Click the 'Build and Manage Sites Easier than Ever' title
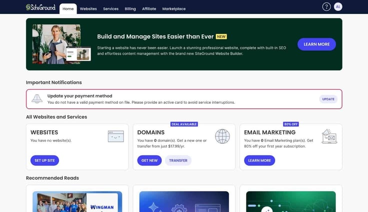Image resolution: width=368 pixels, height=212 pixels. pos(155,36)
